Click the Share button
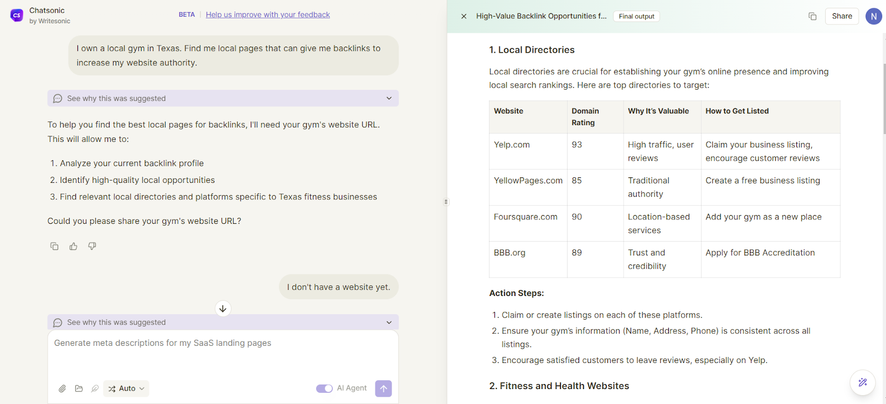The width and height of the screenshot is (886, 404). (x=842, y=17)
